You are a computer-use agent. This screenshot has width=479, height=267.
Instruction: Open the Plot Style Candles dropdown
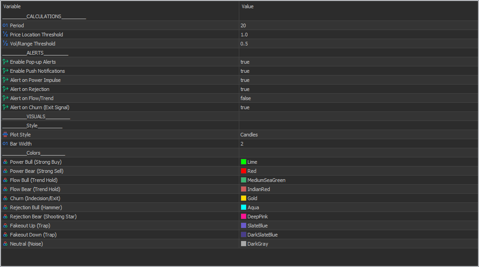[249, 135]
